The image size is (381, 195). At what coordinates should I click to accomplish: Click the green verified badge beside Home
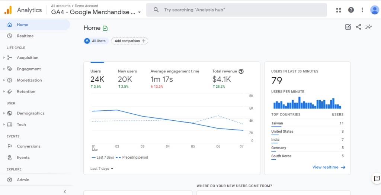click(105, 28)
